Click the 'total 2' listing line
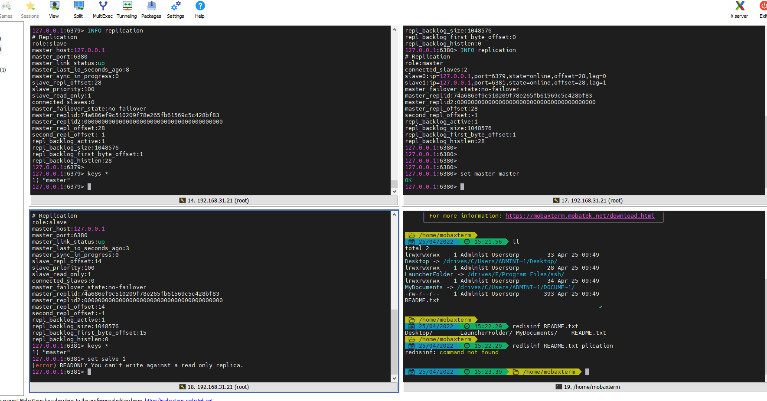The height and width of the screenshot is (401, 767). [x=417, y=248]
